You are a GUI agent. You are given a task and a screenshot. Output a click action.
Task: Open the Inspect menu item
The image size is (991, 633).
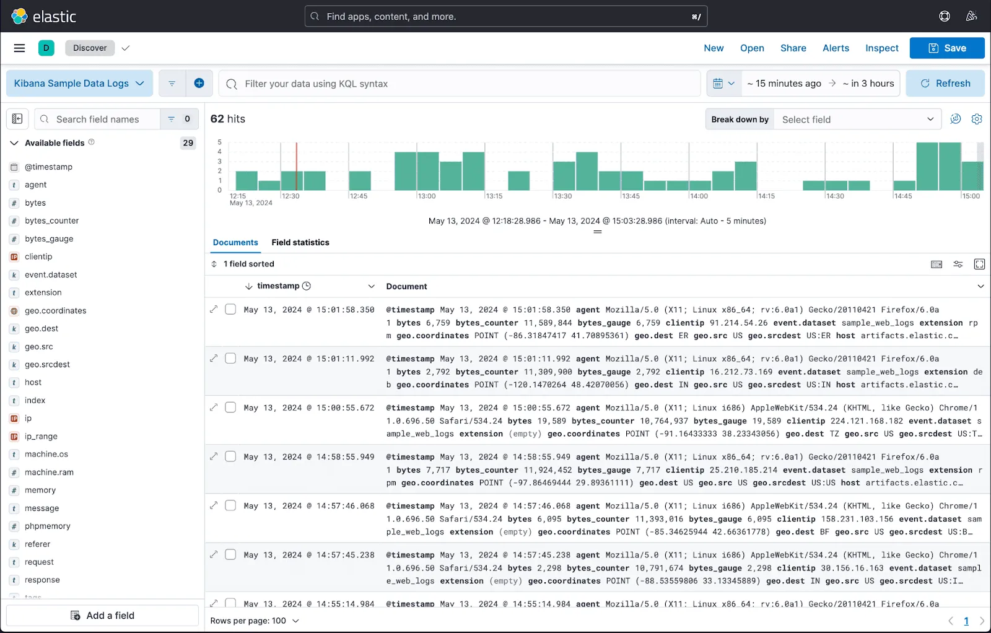pyautogui.click(x=881, y=48)
